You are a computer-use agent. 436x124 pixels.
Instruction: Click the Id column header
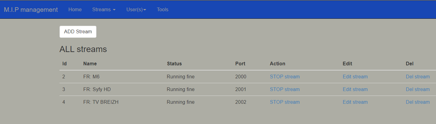[64, 64]
